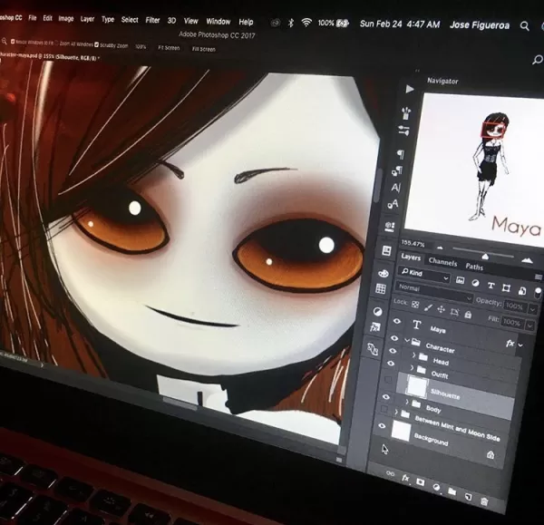Open the Paragraph Styles panel icon

point(397,170)
